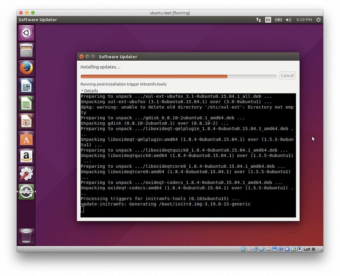Screen dimensions: 340x276
Task: Click 'Unpacking xul-ext-ubufox' terminal line
Action: [176, 101]
